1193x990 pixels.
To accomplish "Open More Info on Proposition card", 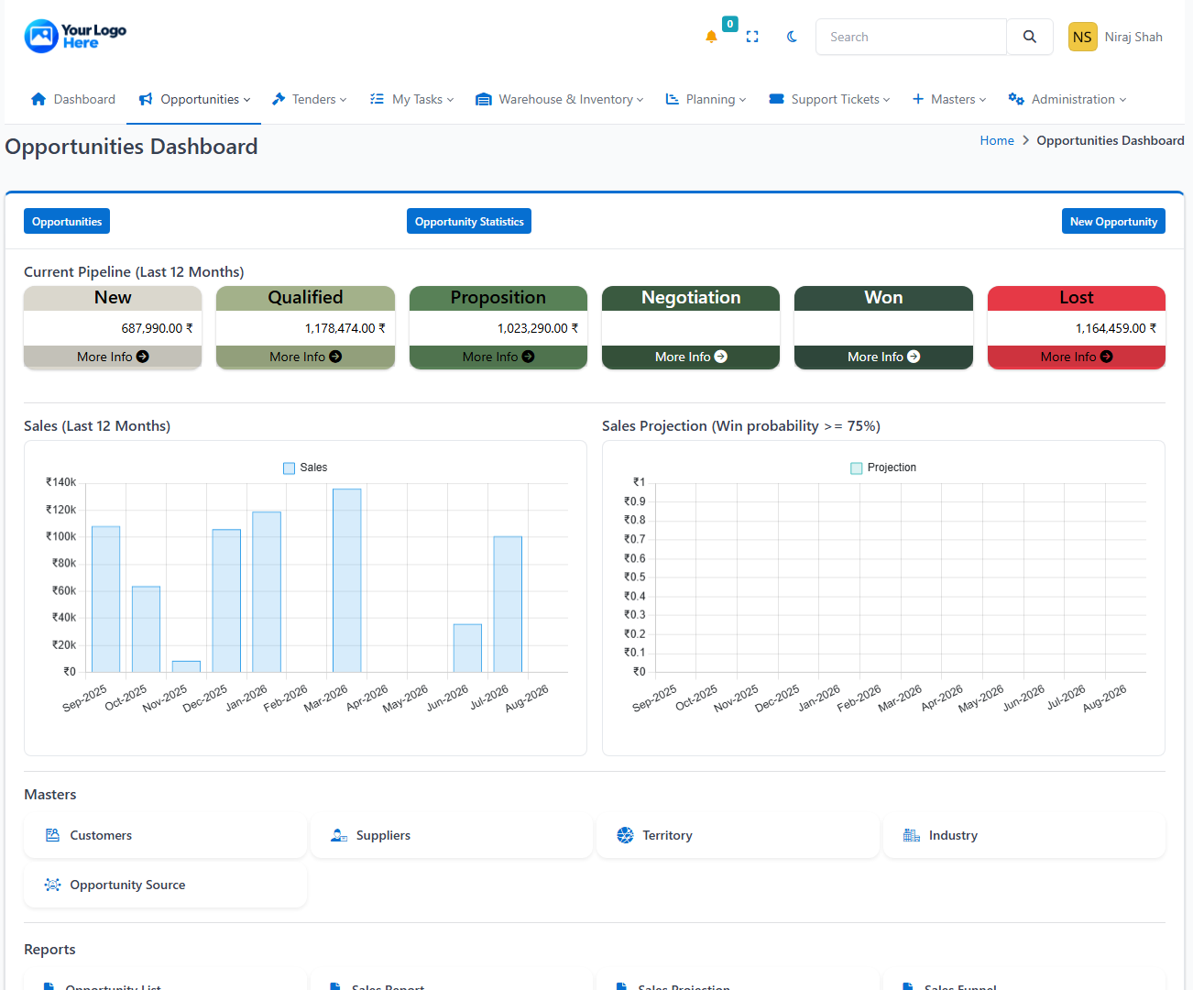I will pos(498,357).
